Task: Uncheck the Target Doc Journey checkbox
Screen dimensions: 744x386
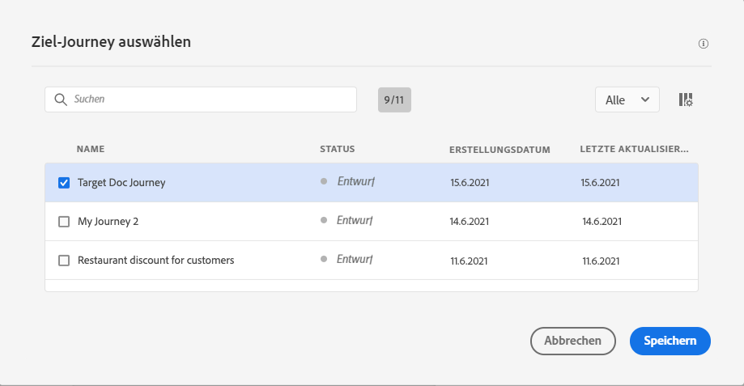Action: tap(64, 183)
